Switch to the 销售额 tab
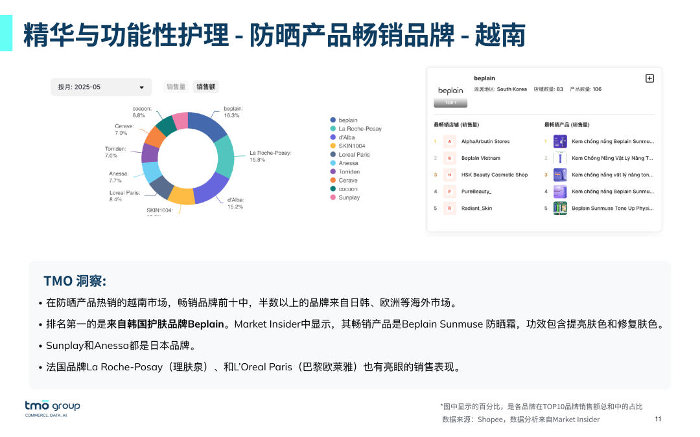The width and height of the screenshot is (700, 437). point(206,87)
